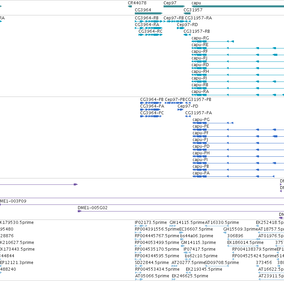Select the capu-RE transcript label
The width and height of the screenshot is (284, 281).
[x=200, y=45]
